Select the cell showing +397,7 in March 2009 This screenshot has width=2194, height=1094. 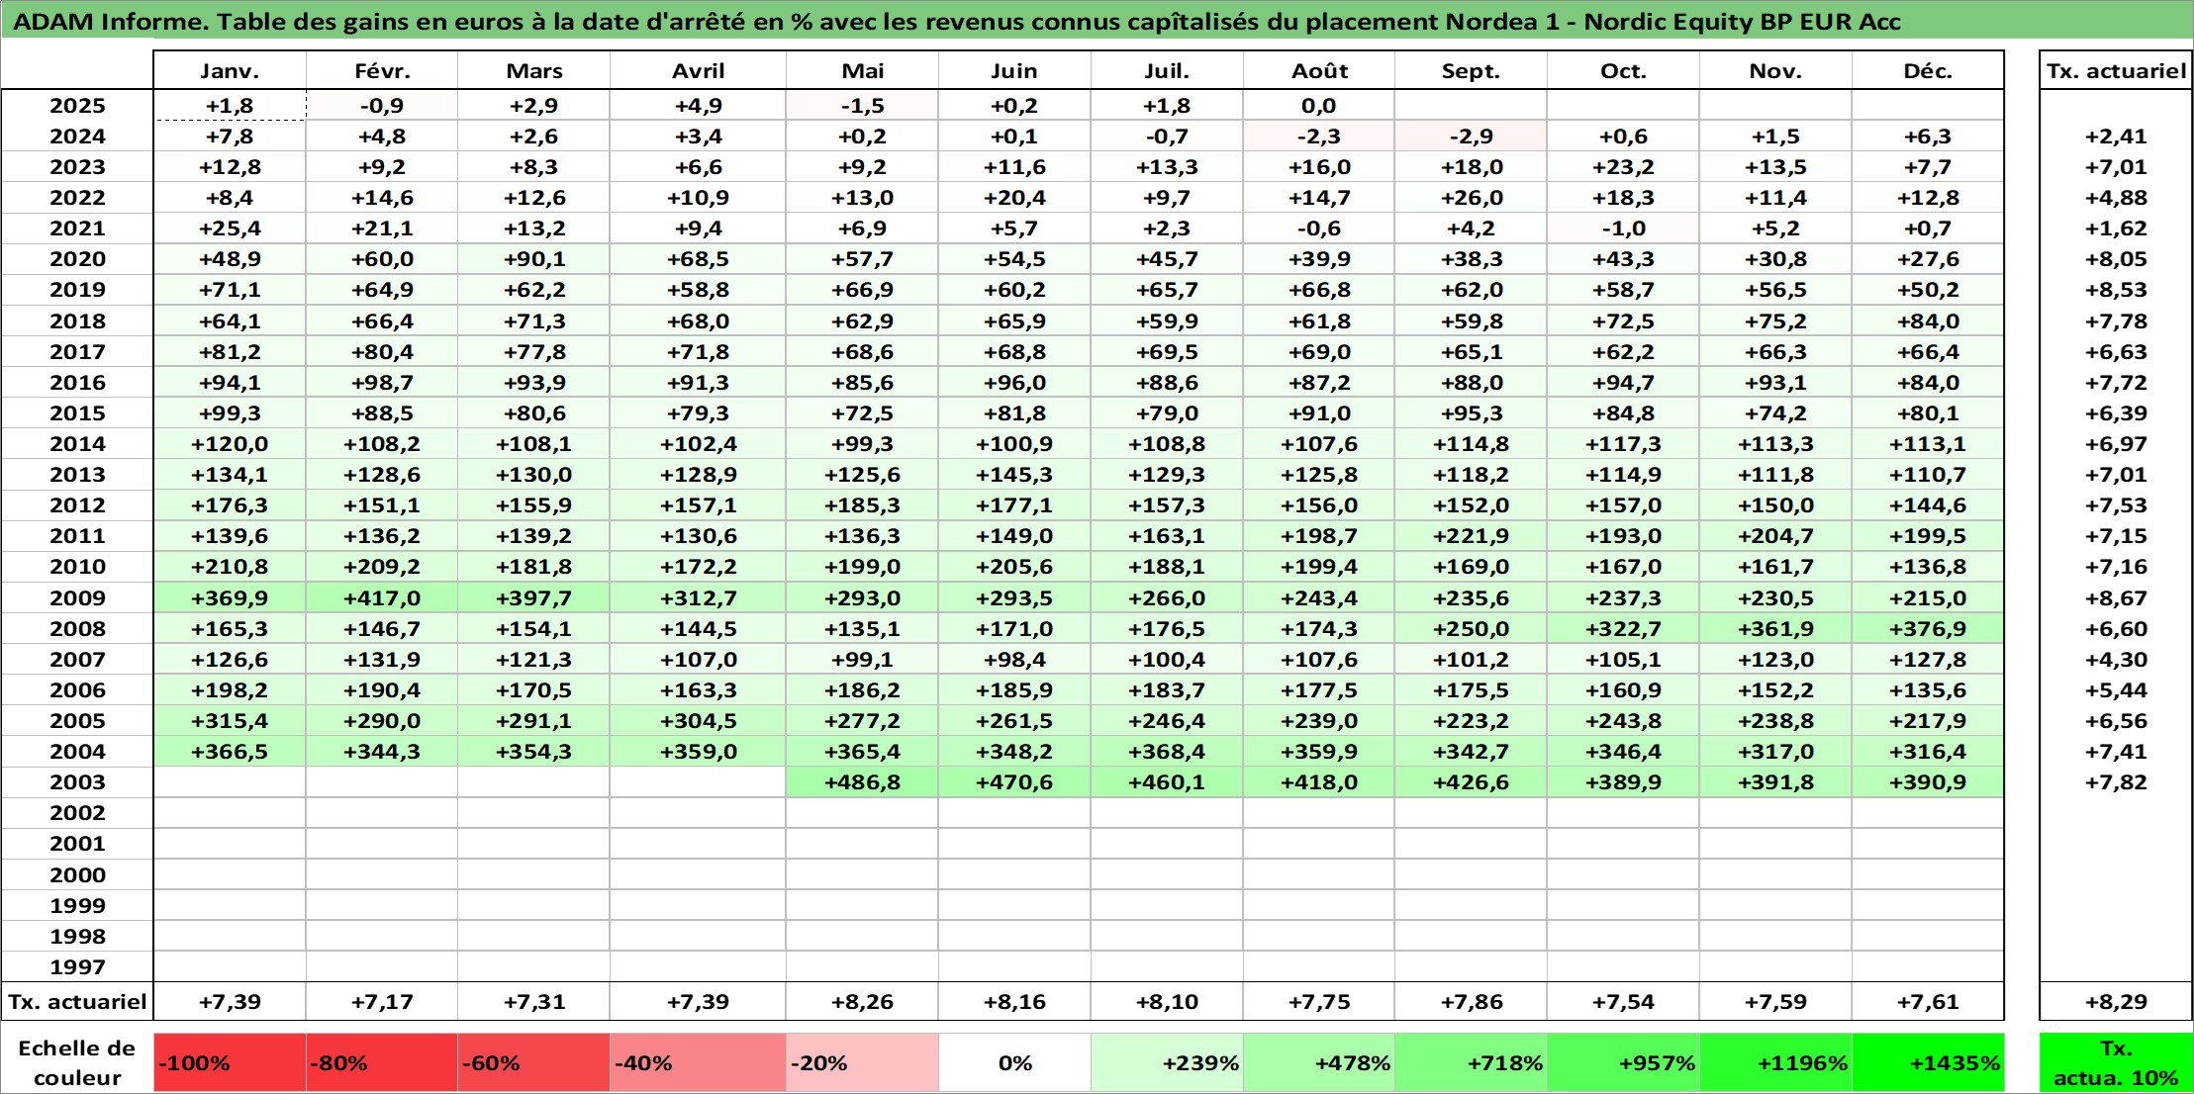[x=534, y=597]
